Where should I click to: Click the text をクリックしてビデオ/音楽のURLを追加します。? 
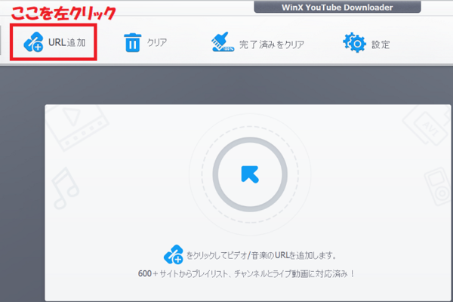click(x=261, y=255)
